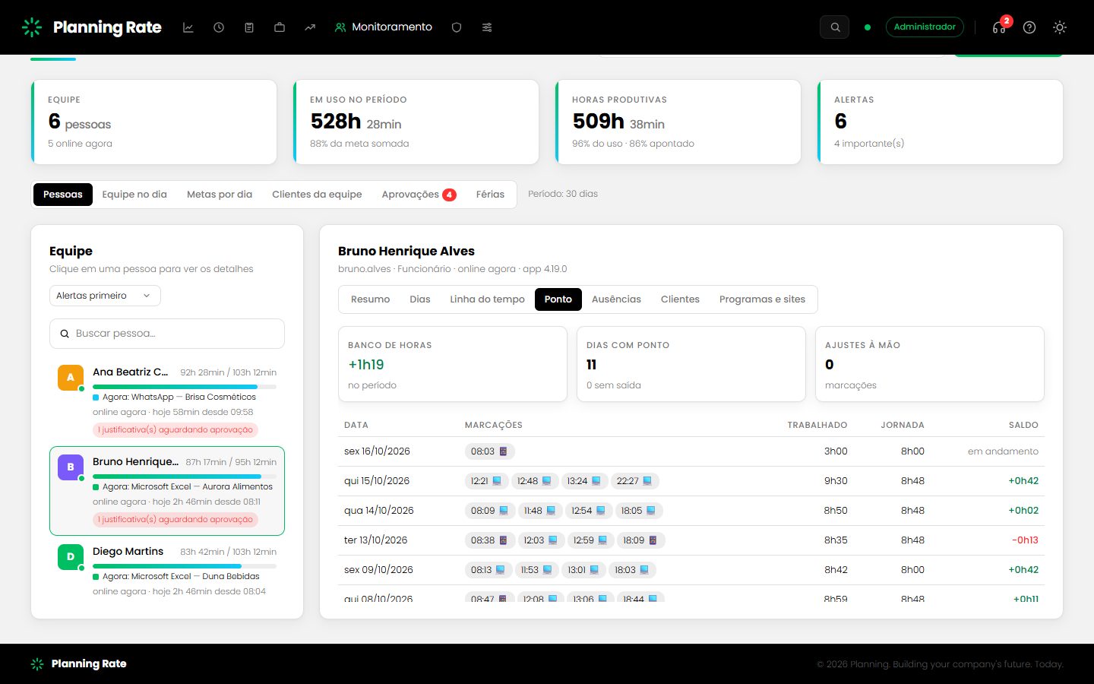
Task: Open the headset support notifications icon
Action: pos(999,27)
